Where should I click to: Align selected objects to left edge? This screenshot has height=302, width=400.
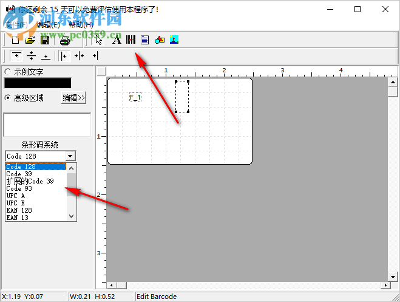click(x=64, y=55)
